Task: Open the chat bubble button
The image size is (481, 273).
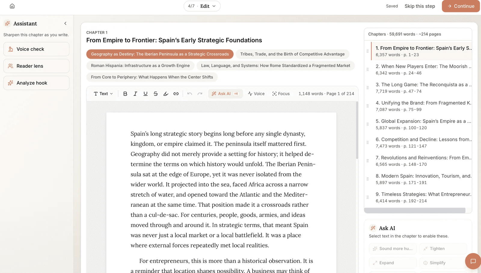Action: tap(473, 261)
